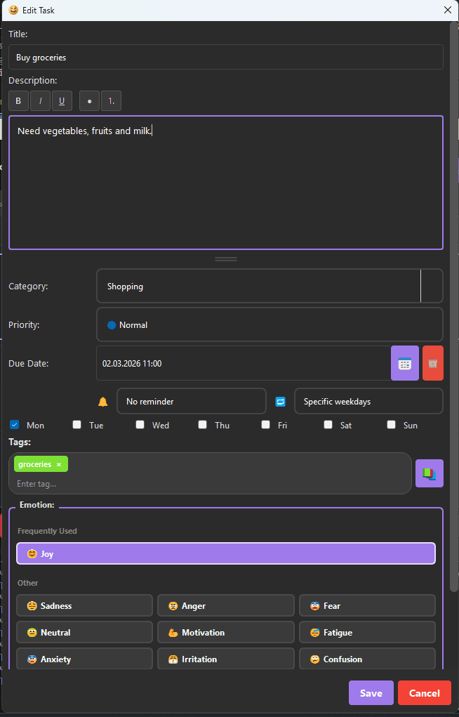459x717 pixels.
Task: Enable the Sat weekday checkbox
Action: (328, 425)
